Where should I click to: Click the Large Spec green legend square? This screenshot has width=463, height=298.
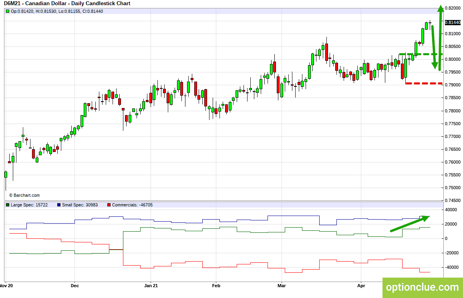[x=8, y=205]
